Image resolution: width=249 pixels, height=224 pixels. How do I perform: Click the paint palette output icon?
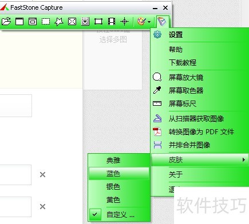141,22
